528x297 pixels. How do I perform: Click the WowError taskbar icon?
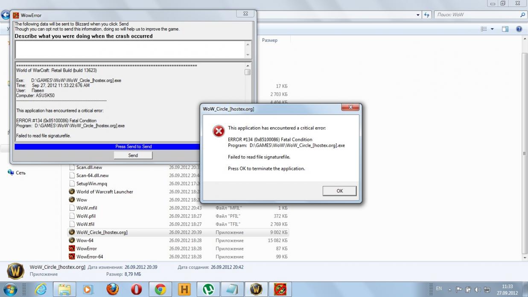tap(280, 289)
